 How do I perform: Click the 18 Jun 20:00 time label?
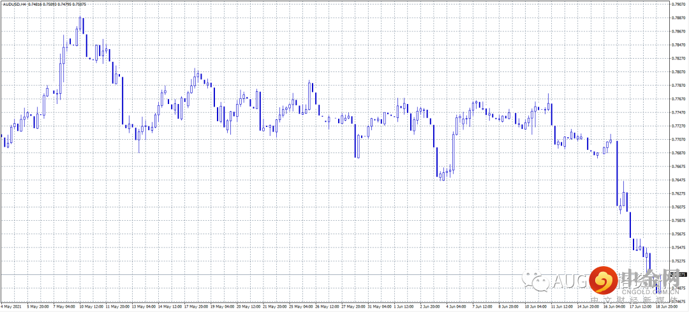pyautogui.click(x=668, y=306)
